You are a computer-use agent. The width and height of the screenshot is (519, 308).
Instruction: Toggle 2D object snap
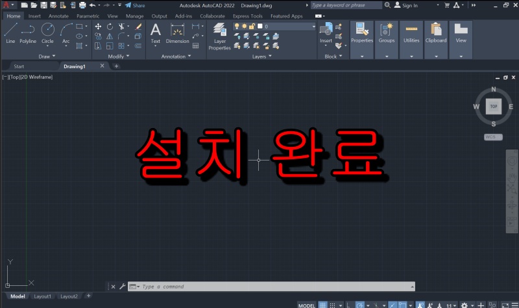click(x=402, y=305)
